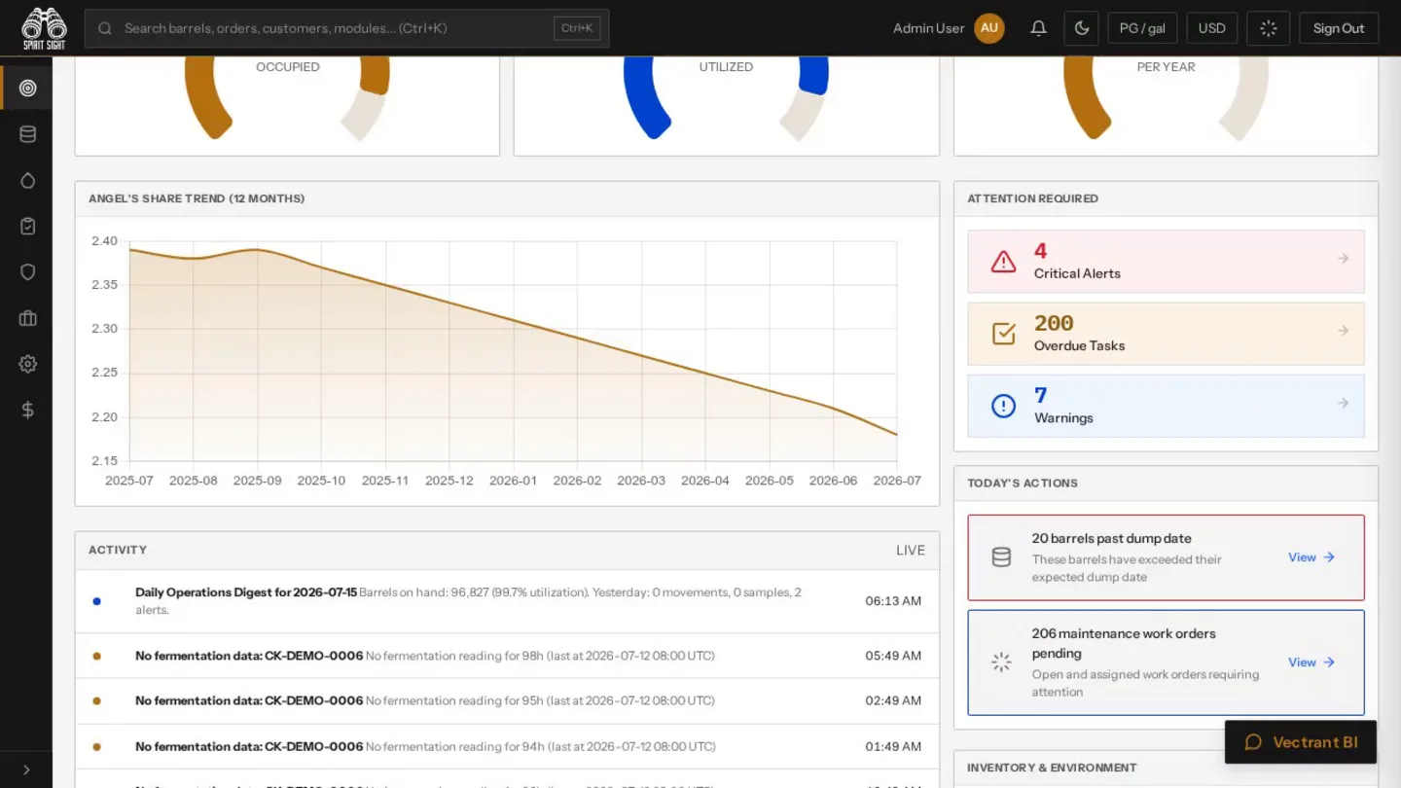
Task: Open the dashboard target icon in sidebar
Action: [x=27, y=88]
